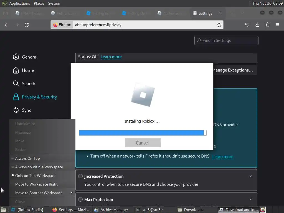This screenshot has height=213, width=284.
Task: Cancel the Roblox installation
Action: 143,143
